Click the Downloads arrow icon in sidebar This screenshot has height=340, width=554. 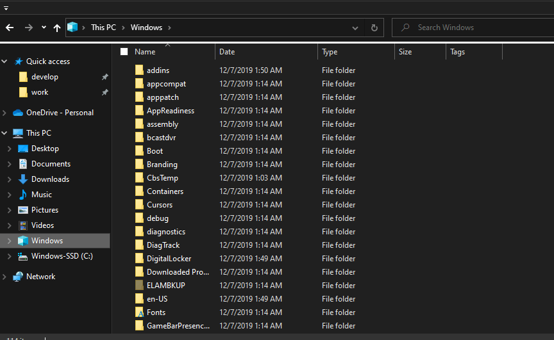click(23, 179)
